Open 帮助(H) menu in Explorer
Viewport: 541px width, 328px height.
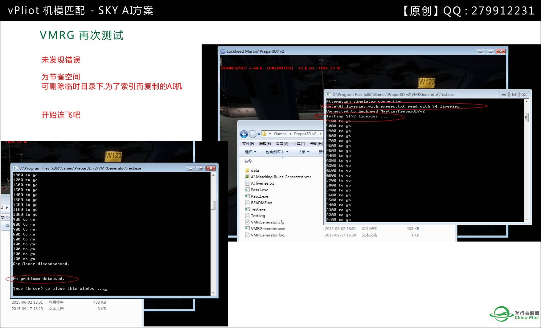tap(316, 144)
